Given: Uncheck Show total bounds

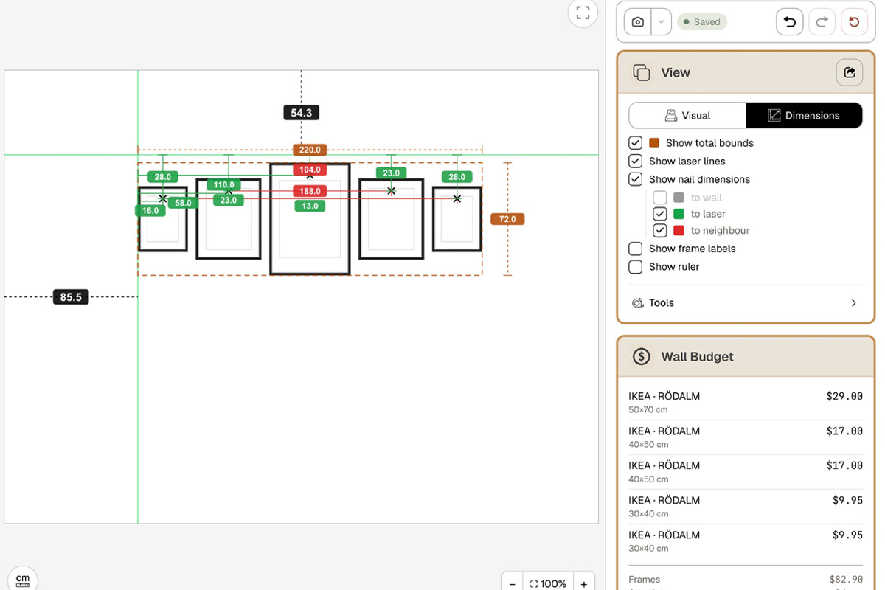Looking at the screenshot, I should [x=635, y=143].
